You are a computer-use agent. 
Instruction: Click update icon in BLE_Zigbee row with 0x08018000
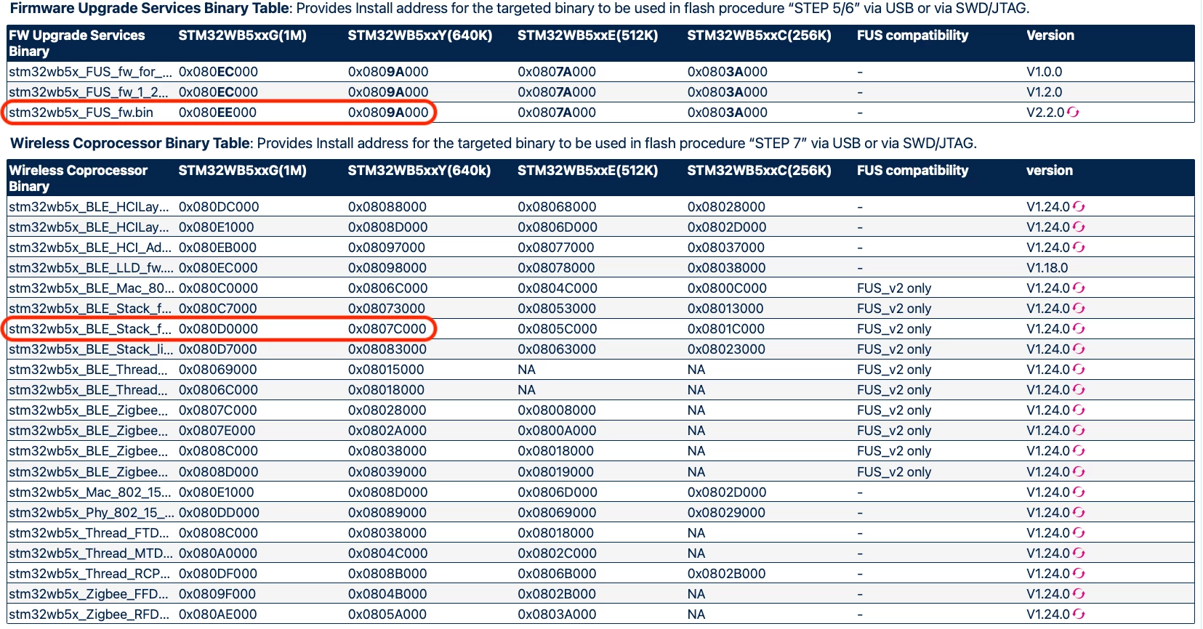click(x=1079, y=450)
